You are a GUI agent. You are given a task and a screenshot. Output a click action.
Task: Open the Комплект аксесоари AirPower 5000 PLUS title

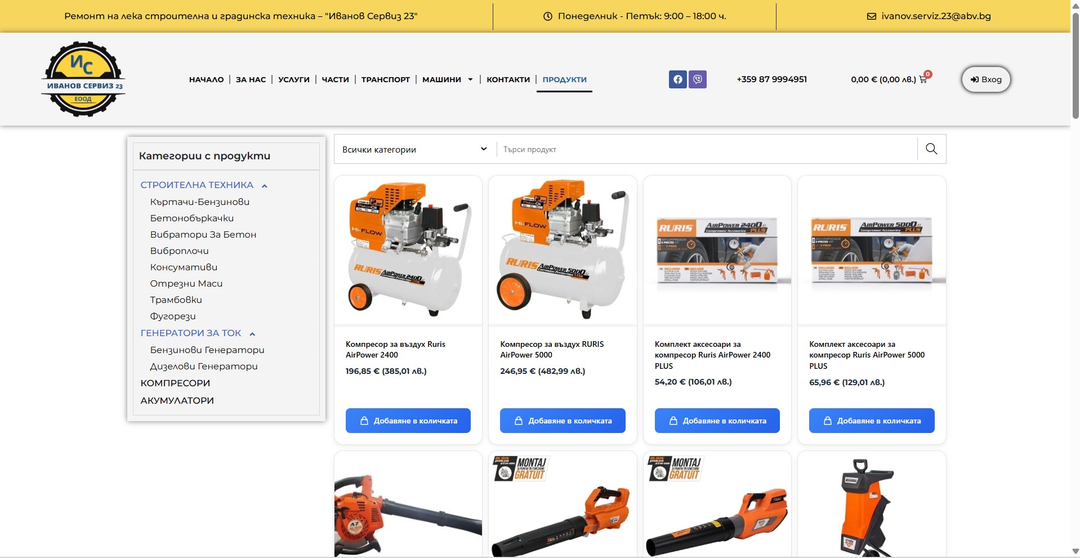pyautogui.click(x=867, y=355)
